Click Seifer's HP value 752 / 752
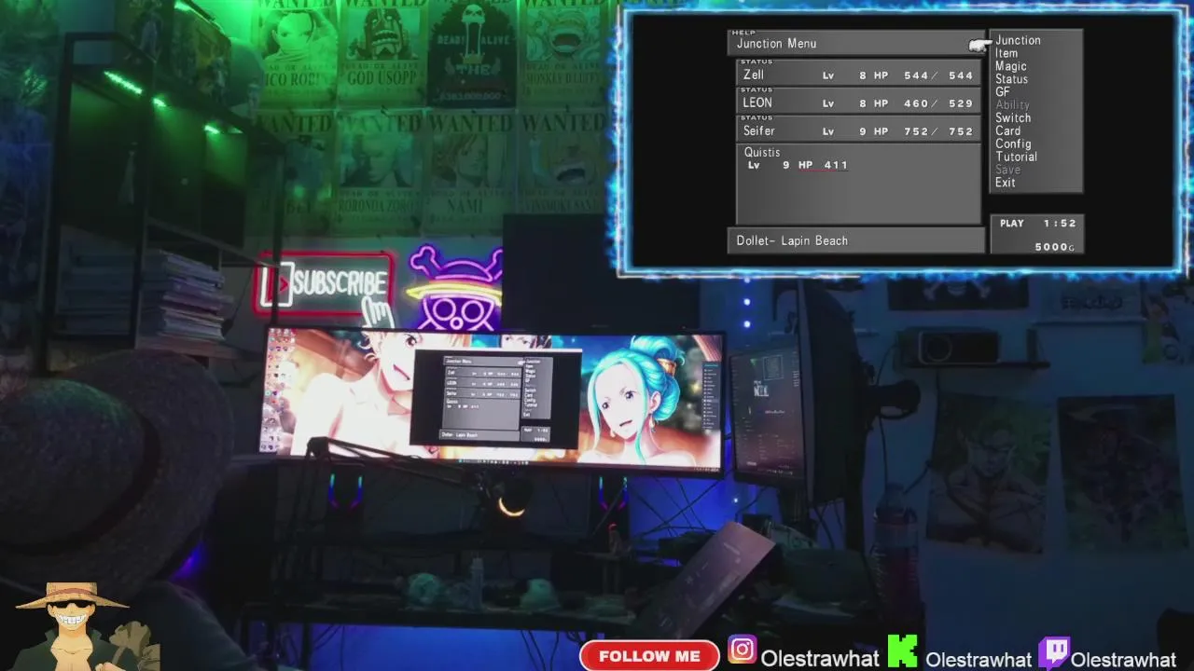The height and width of the screenshot is (671, 1194). coord(938,131)
